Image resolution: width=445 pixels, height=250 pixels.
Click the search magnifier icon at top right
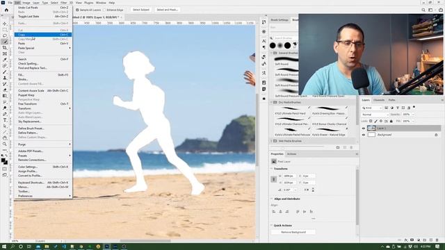tap(423, 10)
